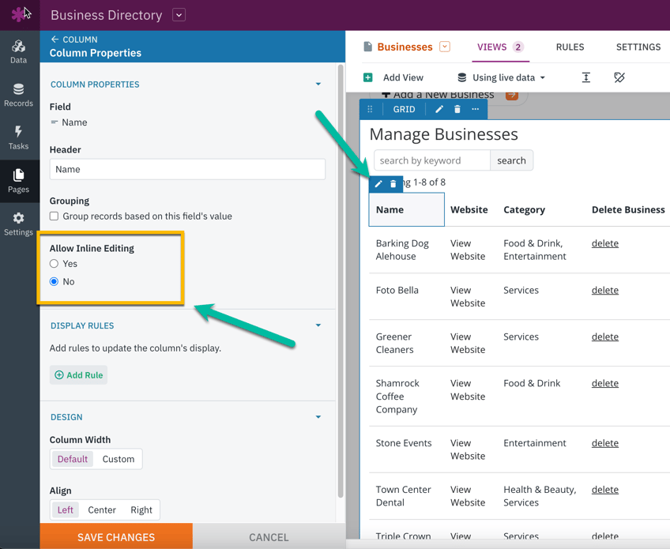
Task: Click the Add Rule button
Action: pyautogui.click(x=79, y=375)
